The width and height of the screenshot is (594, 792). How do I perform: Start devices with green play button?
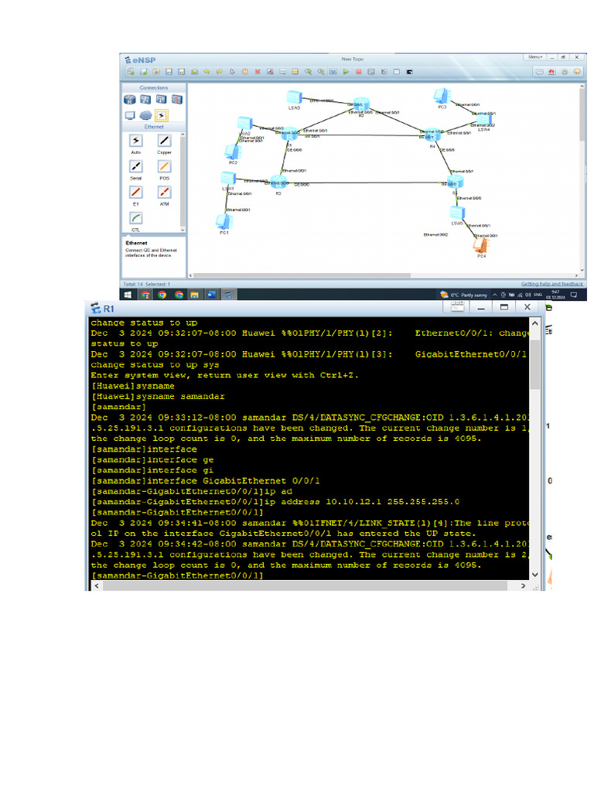[x=346, y=72]
